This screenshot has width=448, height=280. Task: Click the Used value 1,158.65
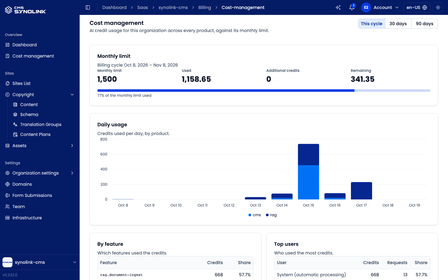[x=196, y=79]
